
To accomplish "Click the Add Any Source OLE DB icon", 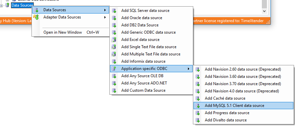I will pos(114,76).
